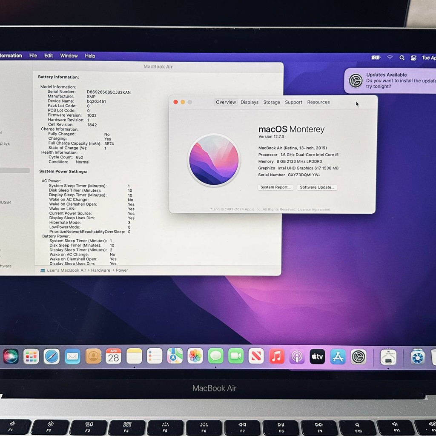Open Control Center in menu bar
Viewport: 436px width, 436px height.
click(x=413, y=58)
